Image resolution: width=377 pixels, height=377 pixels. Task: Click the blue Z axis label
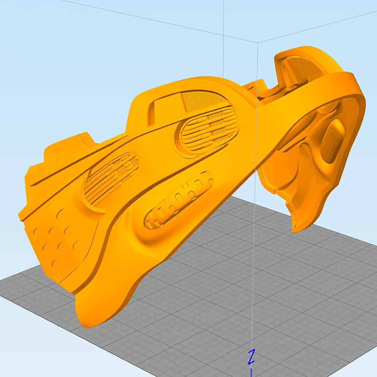coord(251,357)
